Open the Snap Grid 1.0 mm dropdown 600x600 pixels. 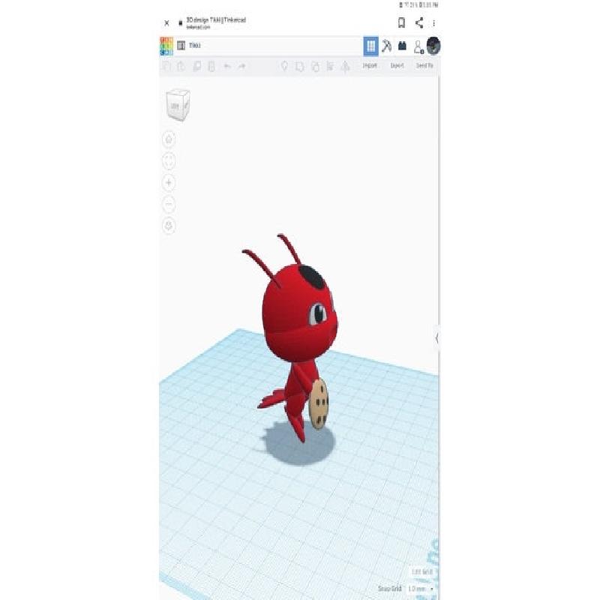[421, 589]
